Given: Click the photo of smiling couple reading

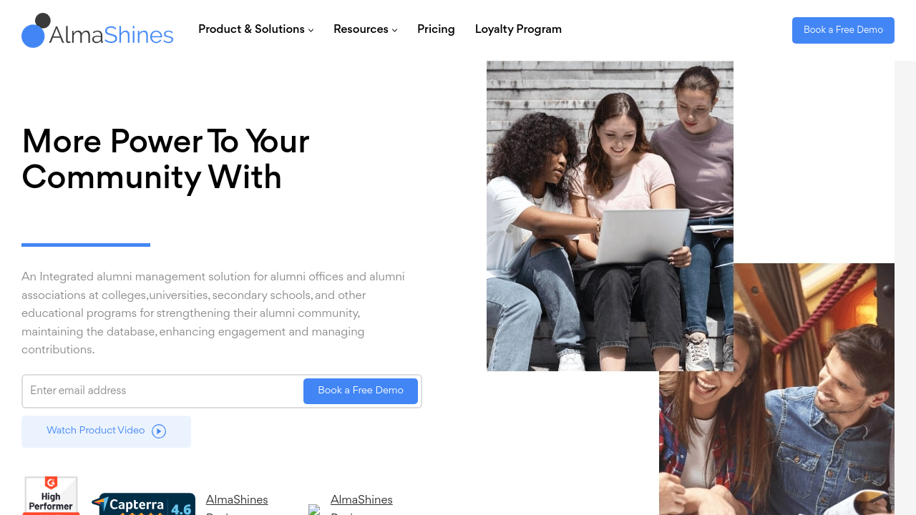Looking at the screenshot, I should click(x=776, y=389).
